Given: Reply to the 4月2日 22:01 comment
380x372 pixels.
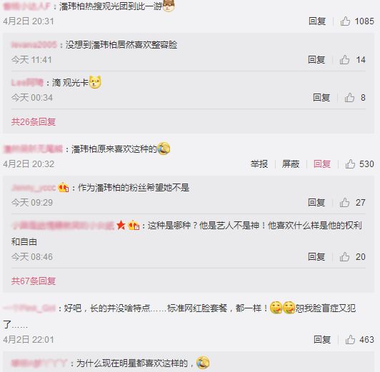Looking at the screenshot, I should pos(322,340).
